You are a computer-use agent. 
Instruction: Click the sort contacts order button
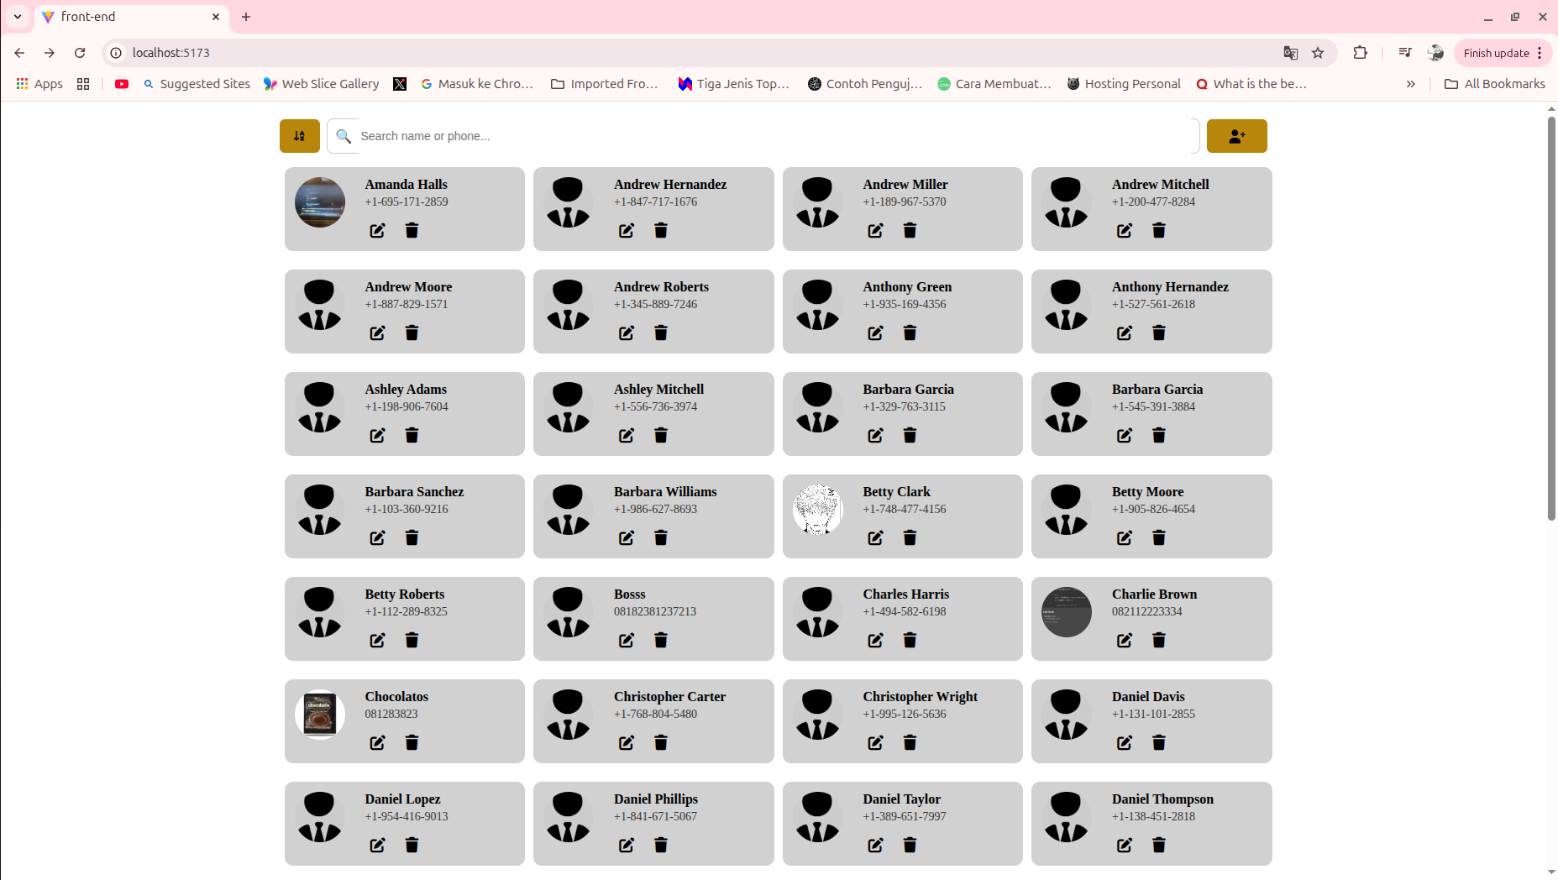299,136
